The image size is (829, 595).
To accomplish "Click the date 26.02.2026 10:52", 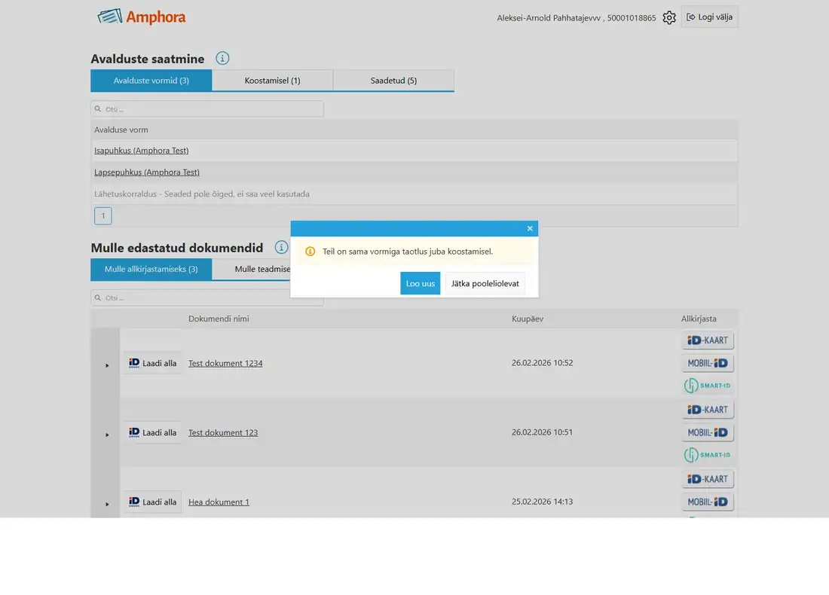I will (x=543, y=363).
